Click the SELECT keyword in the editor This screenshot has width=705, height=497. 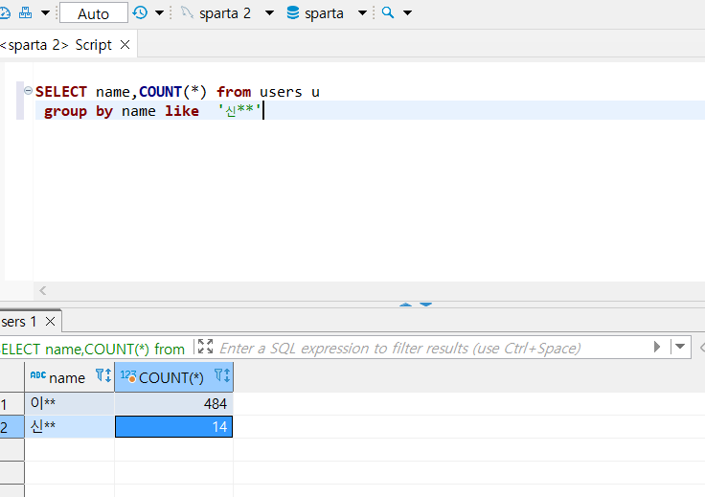point(61,92)
